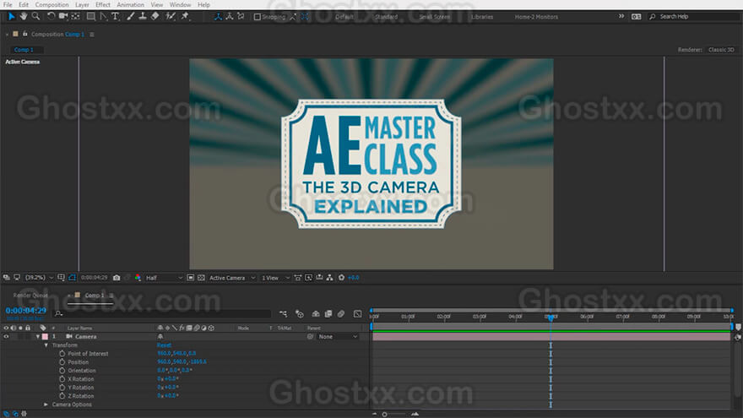This screenshot has height=418, width=743.
Task: Select the Brush tool
Action: [130, 17]
